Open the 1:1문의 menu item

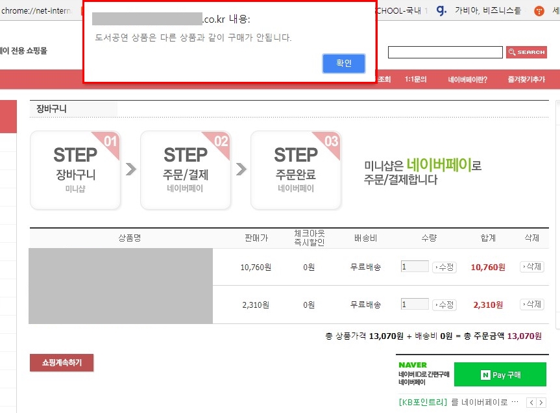click(x=415, y=80)
